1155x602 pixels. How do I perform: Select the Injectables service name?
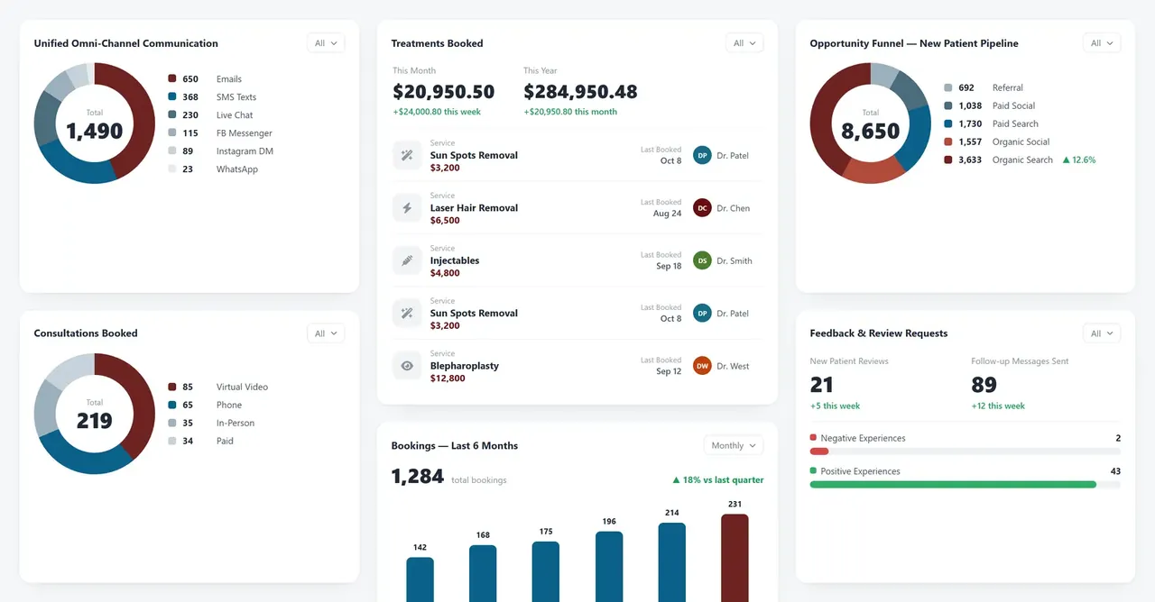(x=455, y=260)
